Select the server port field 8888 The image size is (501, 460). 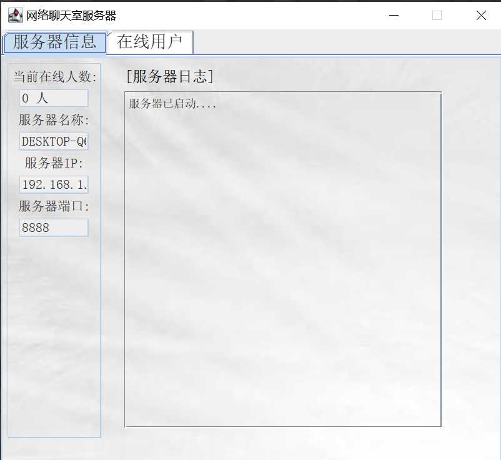pos(54,227)
